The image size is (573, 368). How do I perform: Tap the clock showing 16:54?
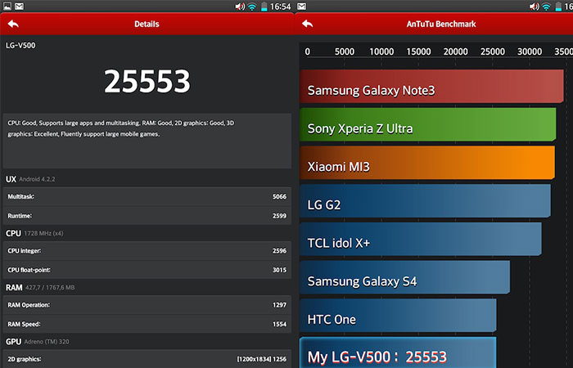[x=281, y=7]
